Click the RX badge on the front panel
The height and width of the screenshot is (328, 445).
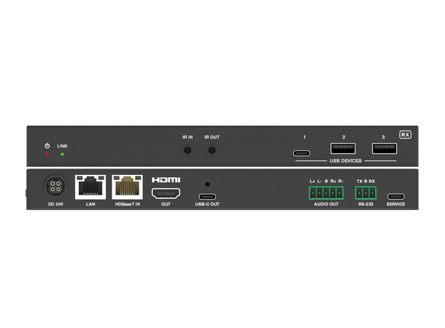[406, 135]
